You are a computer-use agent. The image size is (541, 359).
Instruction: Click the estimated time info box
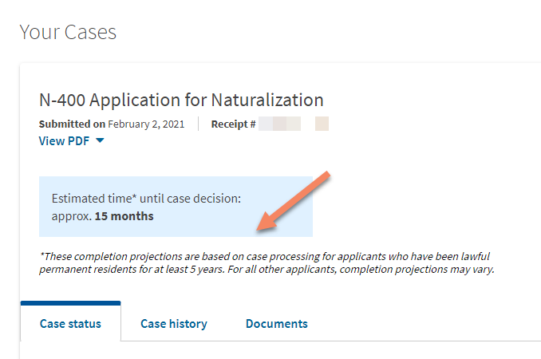(x=176, y=207)
